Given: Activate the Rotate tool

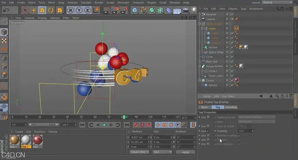Looking at the screenshot, I should click(x=51, y=10).
